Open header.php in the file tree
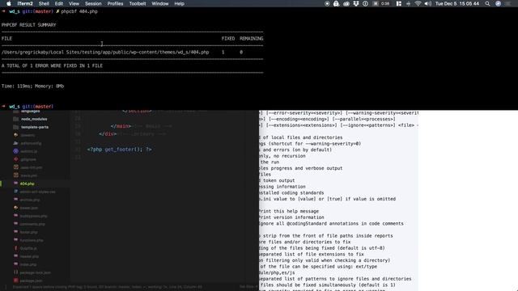The height and width of the screenshot is (291, 518). pyautogui.click(x=29, y=256)
